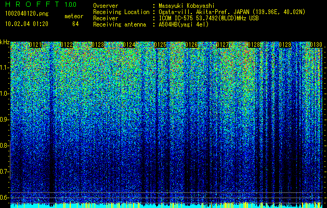Image resolution: width=327 pixels, height=208 pixels.
Task: Click the 0.9 frequency axis label
Action: [5, 120]
